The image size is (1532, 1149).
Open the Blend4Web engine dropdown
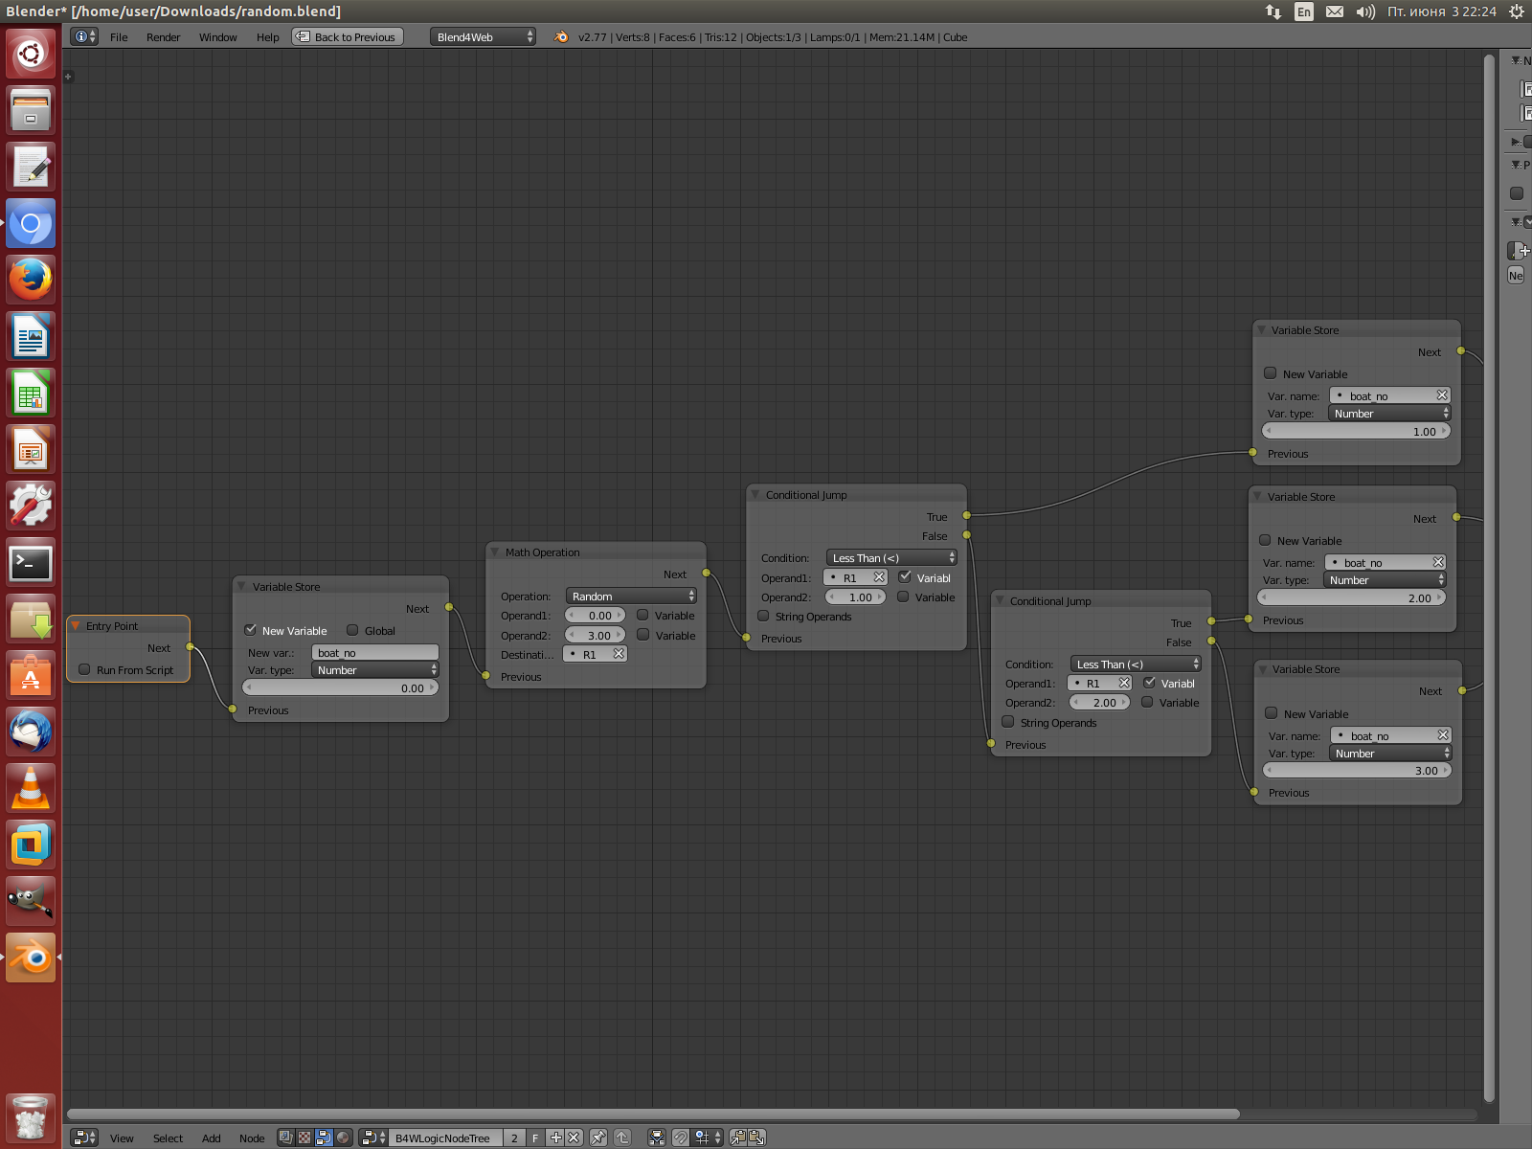pyautogui.click(x=483, y=37)
